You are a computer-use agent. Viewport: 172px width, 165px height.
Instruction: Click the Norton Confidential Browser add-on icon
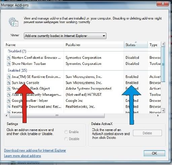(9, 57)
